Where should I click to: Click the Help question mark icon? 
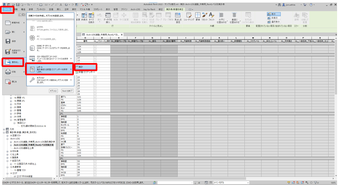click(311, 5)
